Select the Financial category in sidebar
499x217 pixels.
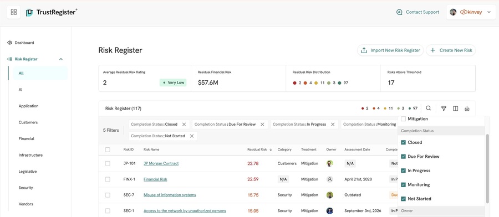click(x=27, y=139)
